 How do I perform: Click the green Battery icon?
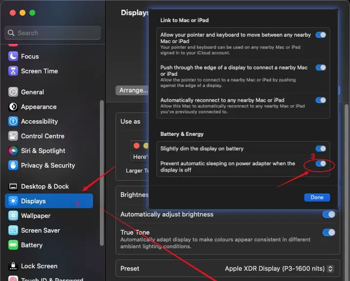point(13,245)
